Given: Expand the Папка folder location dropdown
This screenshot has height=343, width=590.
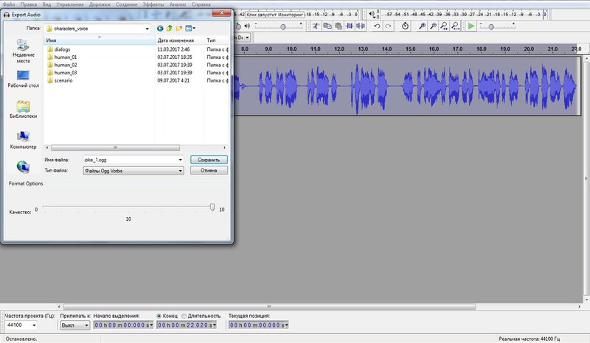Looking at the screenshot, I should [147, 28].
